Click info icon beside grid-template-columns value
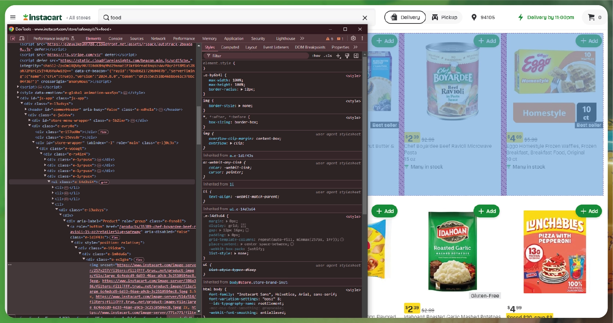 [x=342, y=239]
